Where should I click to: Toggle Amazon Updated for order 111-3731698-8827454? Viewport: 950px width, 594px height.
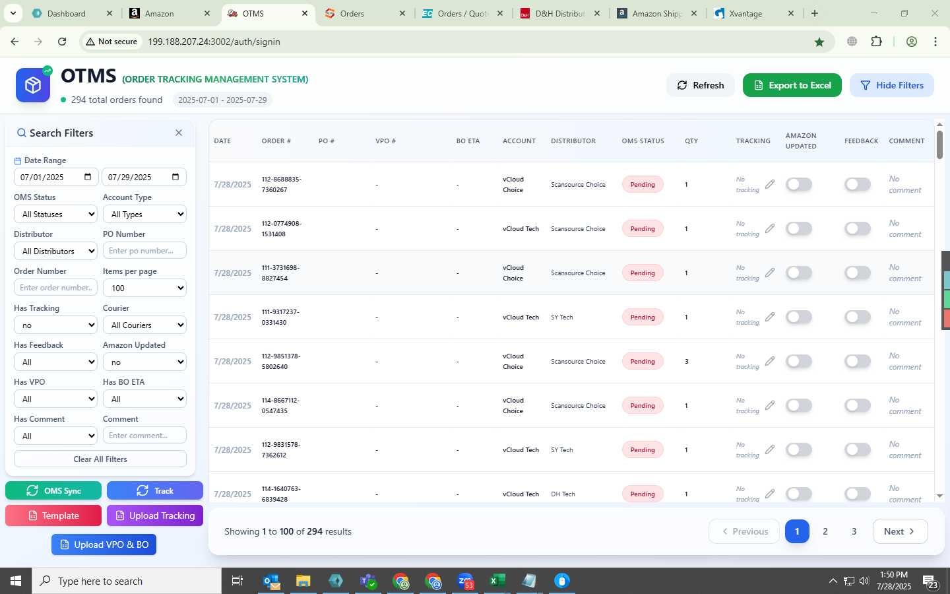point(799,273)
